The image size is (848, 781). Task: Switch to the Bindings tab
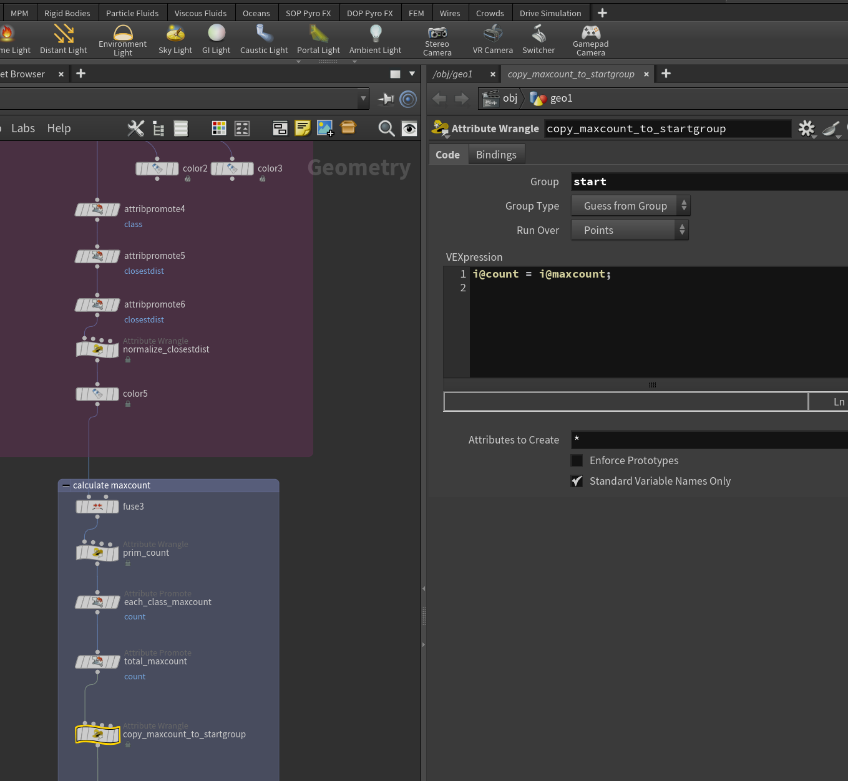tap(496, 155)
